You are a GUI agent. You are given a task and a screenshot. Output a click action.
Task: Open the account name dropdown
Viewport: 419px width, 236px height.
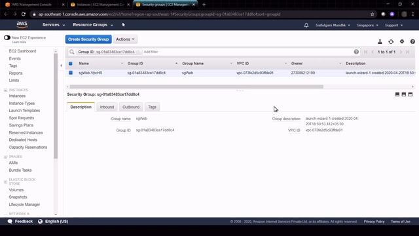[x=333, y=25]
